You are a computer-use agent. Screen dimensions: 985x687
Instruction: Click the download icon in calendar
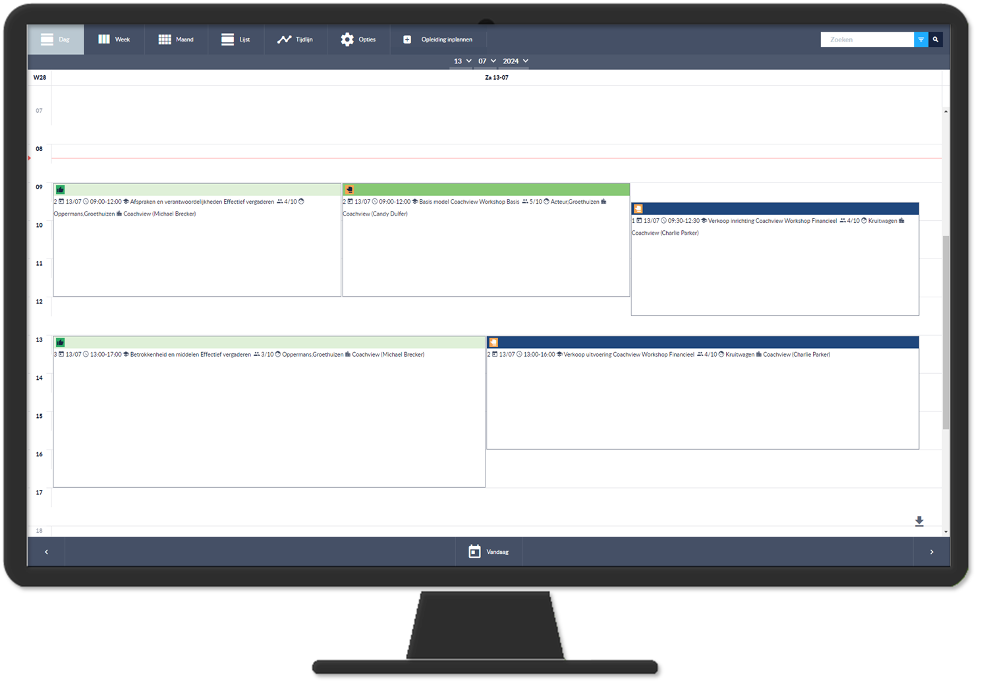tap(919, 522)
